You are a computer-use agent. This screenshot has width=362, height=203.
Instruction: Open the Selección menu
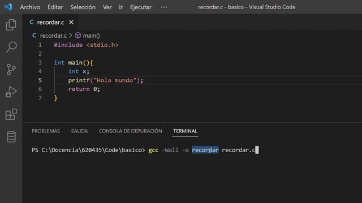[x=83, y=7]
